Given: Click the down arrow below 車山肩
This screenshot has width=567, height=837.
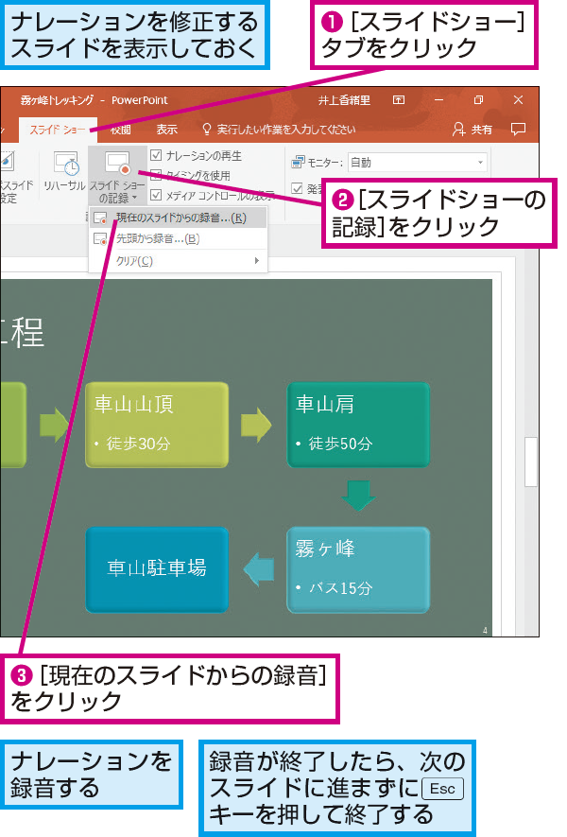Looking at the screenshot, I should pos(358,496).
